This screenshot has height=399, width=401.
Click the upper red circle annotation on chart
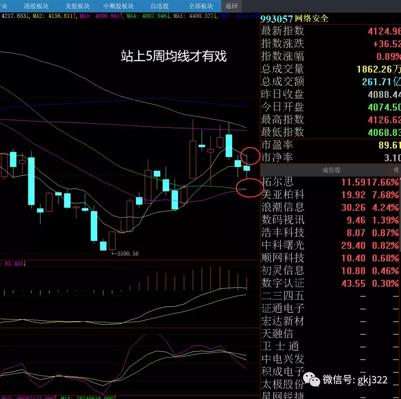click(x=250, y=156)
